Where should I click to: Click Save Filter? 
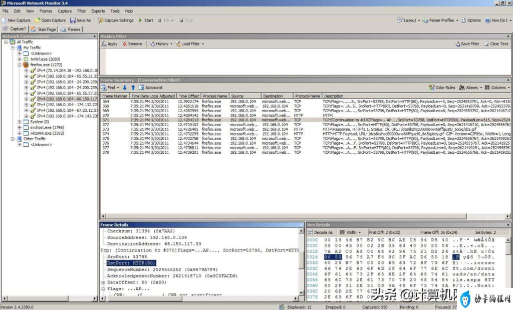(x=467, y=44)
